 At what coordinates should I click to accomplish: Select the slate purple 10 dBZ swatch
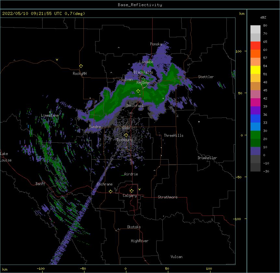[x=255, y=151]
